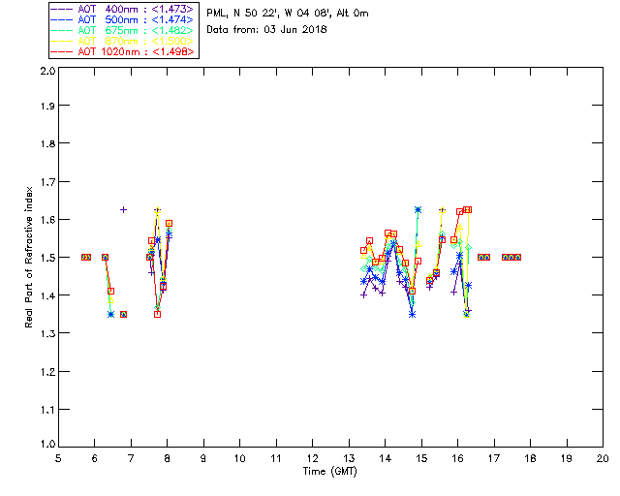Click the average value <1.500> in legend
Viewport: 620px width, 496px height.
[172, 41]
